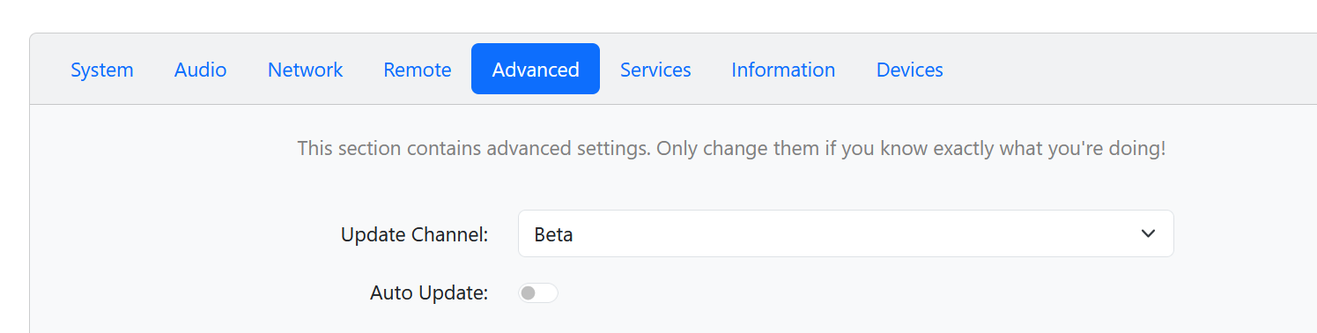Show the Information tab
The height and width of the screenshot is (333, 1317).
(783, 70)
